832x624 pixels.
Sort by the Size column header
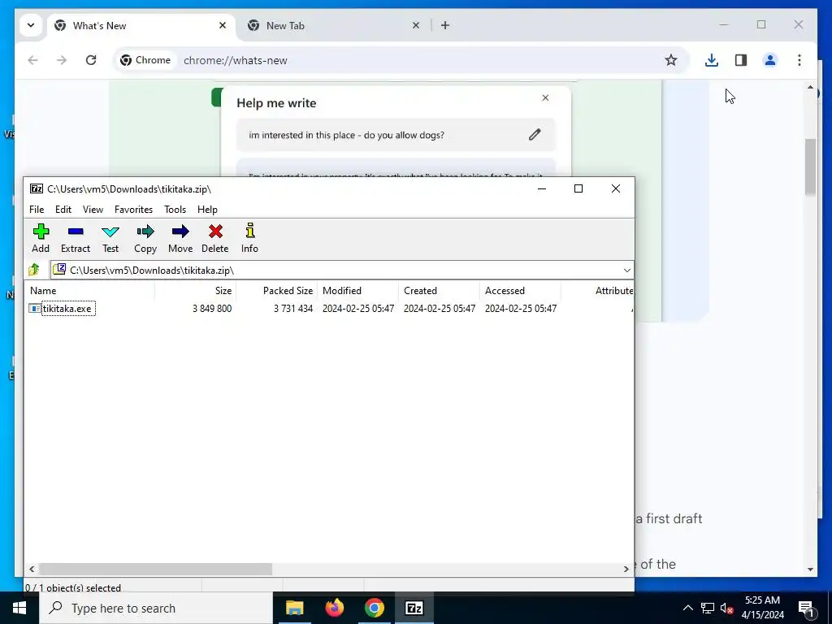[195, 291]
